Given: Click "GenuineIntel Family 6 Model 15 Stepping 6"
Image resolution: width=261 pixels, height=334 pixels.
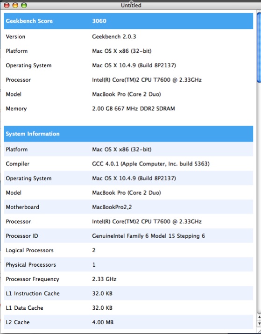Looking at the screenshot, I should pyautogui.click(x=148, y=236).
